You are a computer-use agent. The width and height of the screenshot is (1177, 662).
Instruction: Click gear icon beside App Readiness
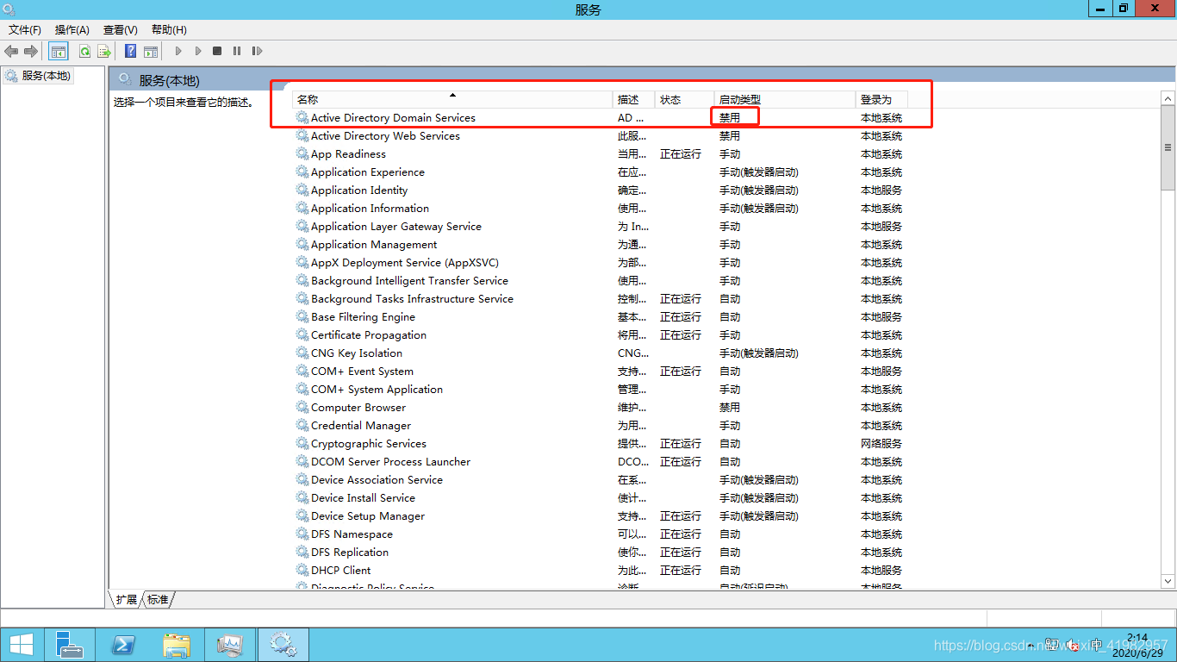pos(302,154)
